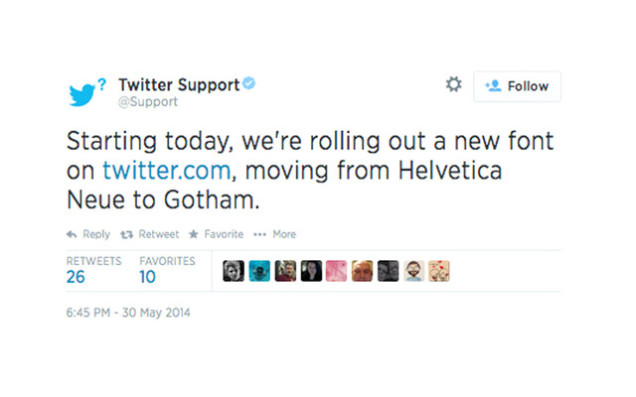This screenshot has height=397, width=636.
Task: Expand the More options menu
Action: [275, 234]
